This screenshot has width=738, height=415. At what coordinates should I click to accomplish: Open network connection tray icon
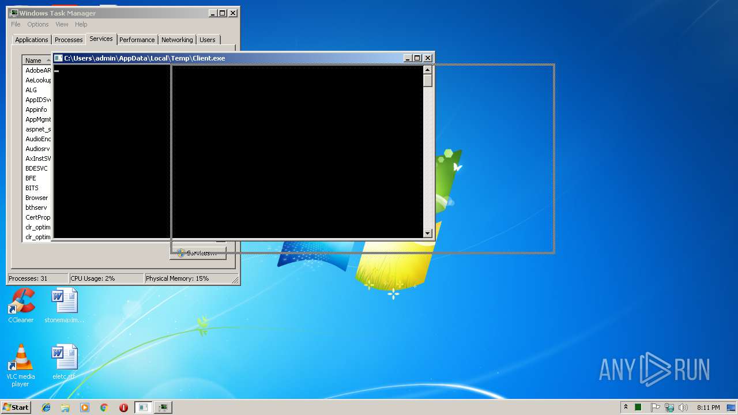click(x=669, y=408)
